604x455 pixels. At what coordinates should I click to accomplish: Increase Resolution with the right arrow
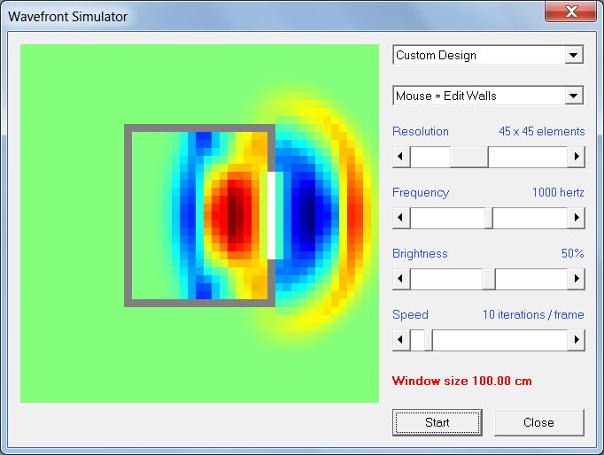click(577, 157)
